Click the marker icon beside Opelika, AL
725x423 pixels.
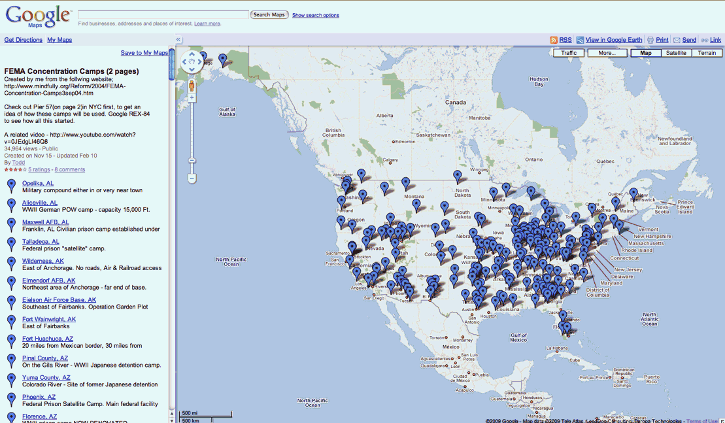12,186
